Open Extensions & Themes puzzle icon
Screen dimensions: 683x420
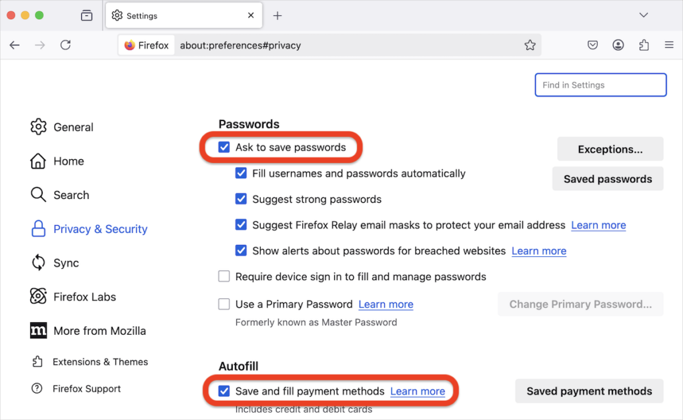39,361
